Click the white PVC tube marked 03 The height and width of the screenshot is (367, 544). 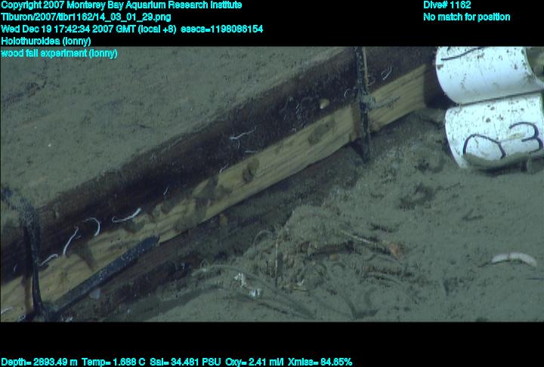(494, 134)
